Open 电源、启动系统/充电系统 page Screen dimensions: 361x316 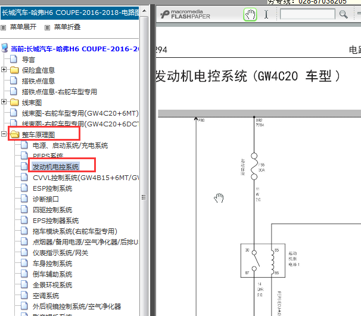click(70, 145)
